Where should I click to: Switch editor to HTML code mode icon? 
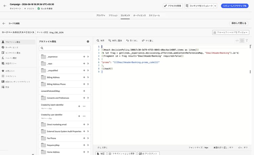click(237, 41)
